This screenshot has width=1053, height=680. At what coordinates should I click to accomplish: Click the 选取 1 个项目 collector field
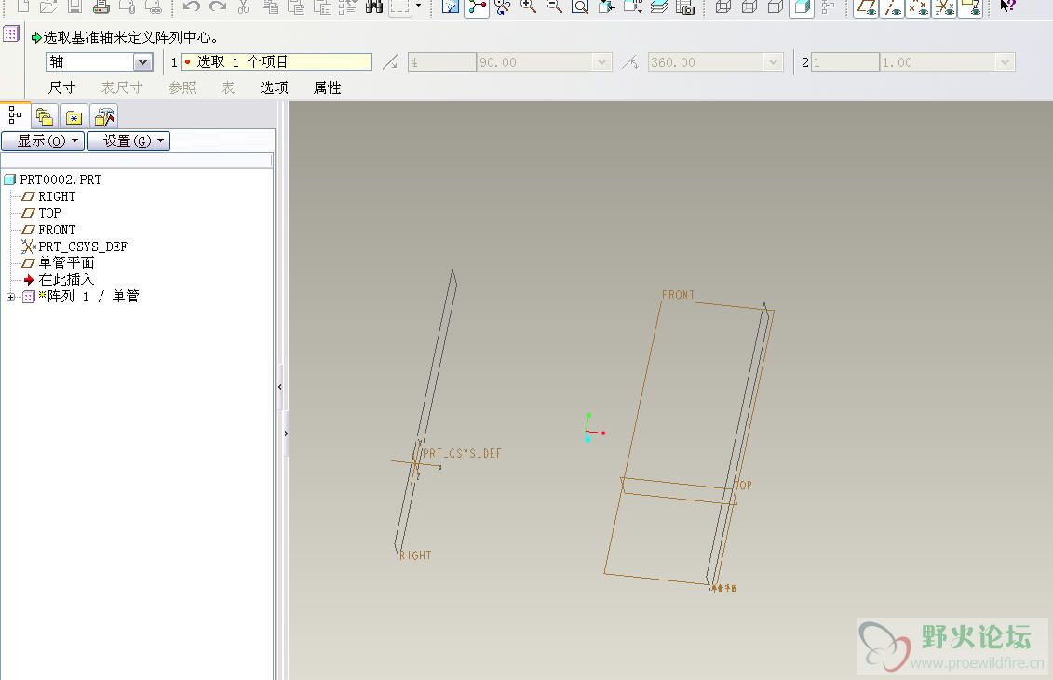tap(276, 62)
